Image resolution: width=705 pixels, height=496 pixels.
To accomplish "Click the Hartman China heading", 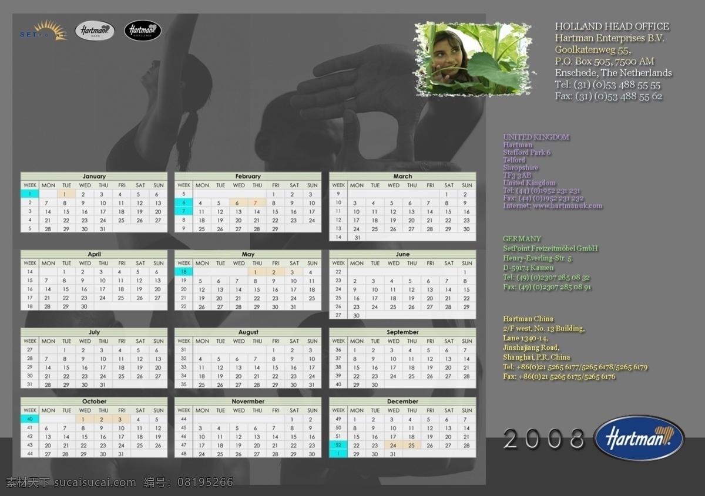I will [x=528, y=319].
